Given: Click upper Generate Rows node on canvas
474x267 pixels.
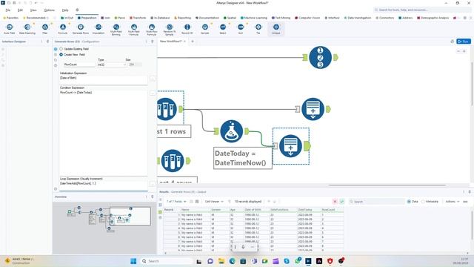Looking at the screenshot, I should [x=313, y=109].
